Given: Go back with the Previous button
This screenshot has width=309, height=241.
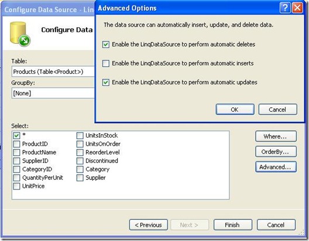Looking at the screenshot, I should click(149, 225).
